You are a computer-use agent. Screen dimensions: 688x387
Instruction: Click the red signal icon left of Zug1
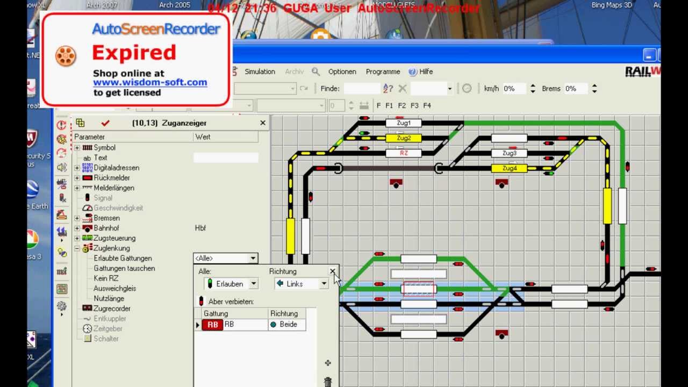point(364,118)
